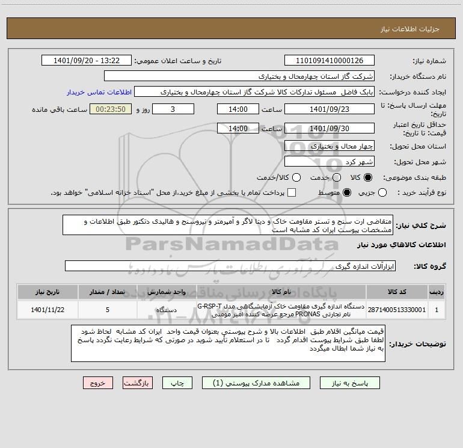Click the اطلاعات کالاهای مورد نیاز heading
Screen dimensions: 463x448
[x=401, y=245]
